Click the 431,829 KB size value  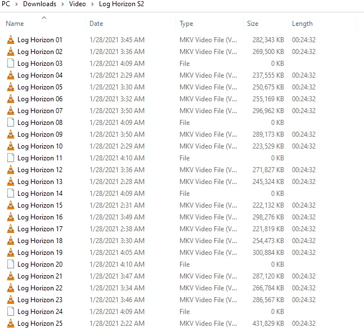click(268, 324)
